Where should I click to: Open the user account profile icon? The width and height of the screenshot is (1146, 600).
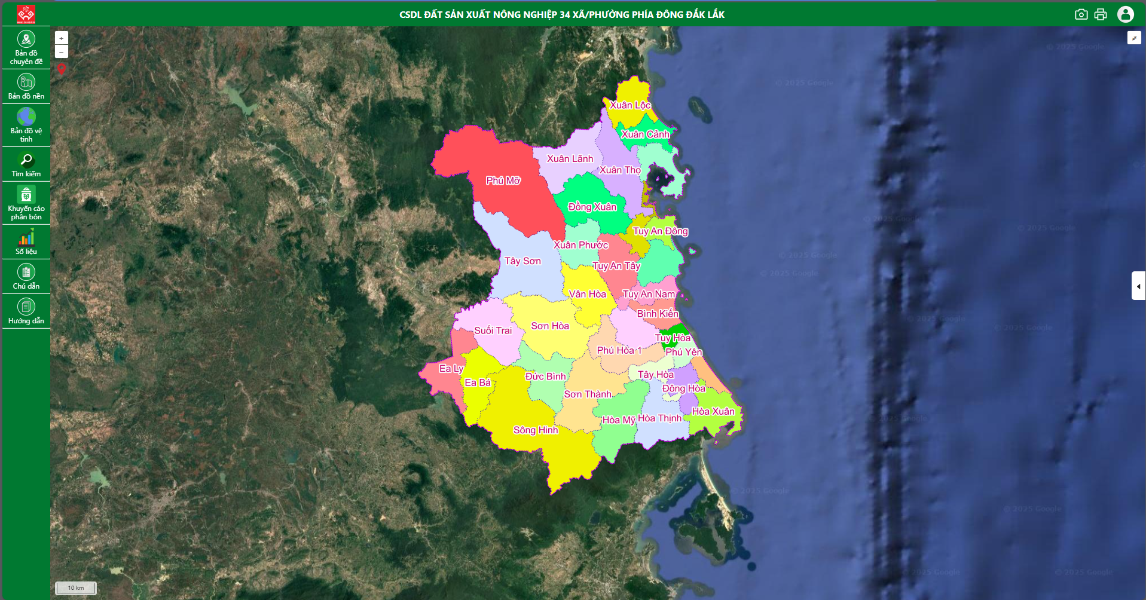[x=1126, y=14]
